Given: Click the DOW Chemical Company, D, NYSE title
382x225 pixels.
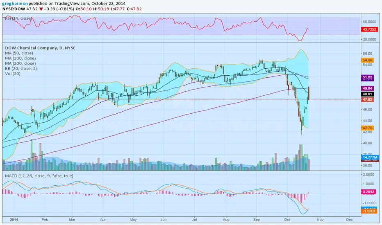Looking at the screenshot, I should pyautogui.click(x=40, y=48).
